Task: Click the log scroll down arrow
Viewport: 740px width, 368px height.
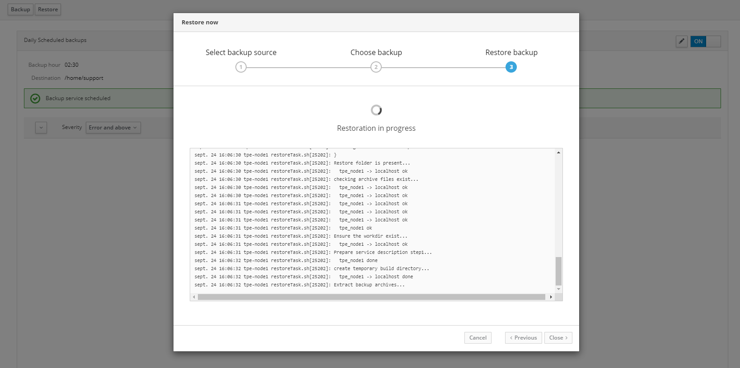Action: pos(558,289)
